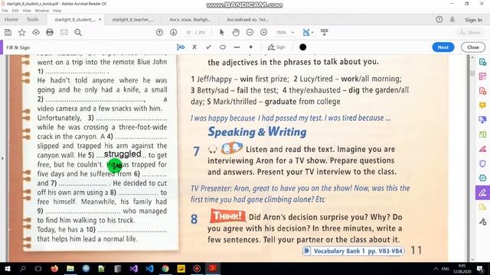The image size is (490, 275).
Task: Go to the previous page with the up arrow
Action: (159, 32)
